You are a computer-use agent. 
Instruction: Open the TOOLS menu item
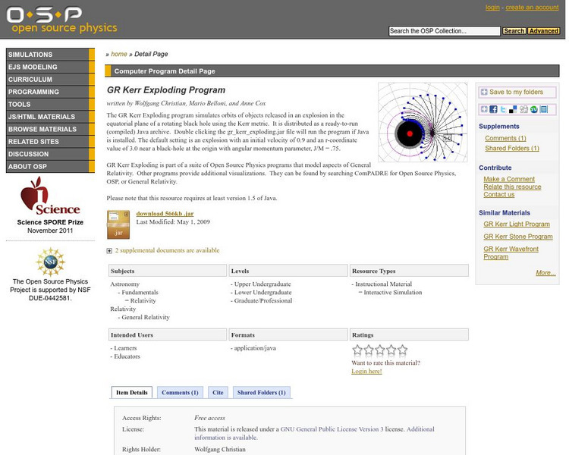pyautogui.click(x=50, y=104)
